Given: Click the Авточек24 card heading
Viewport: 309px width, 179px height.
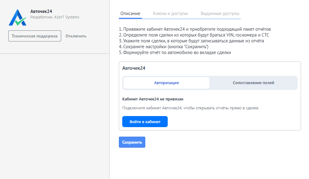Looking at the screenshot, I should coord(134,68).
